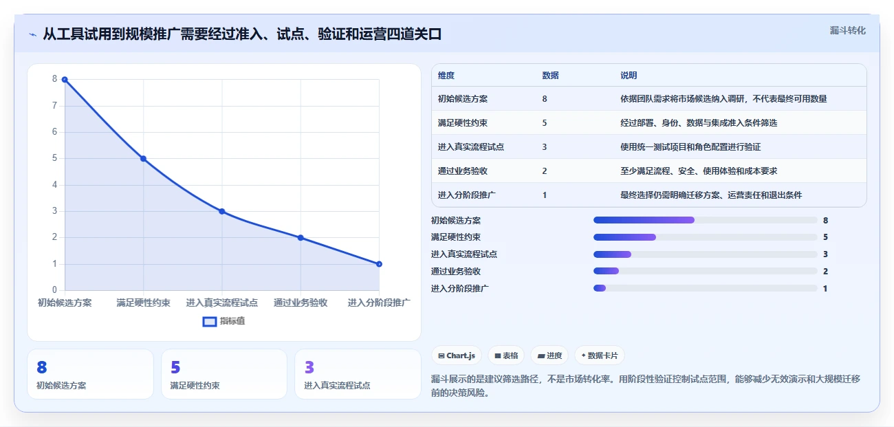Click the 进入分阶段推广 label on the chart x-axis
The height and width of the screenshot is (427, 894).
click(379, 303)
